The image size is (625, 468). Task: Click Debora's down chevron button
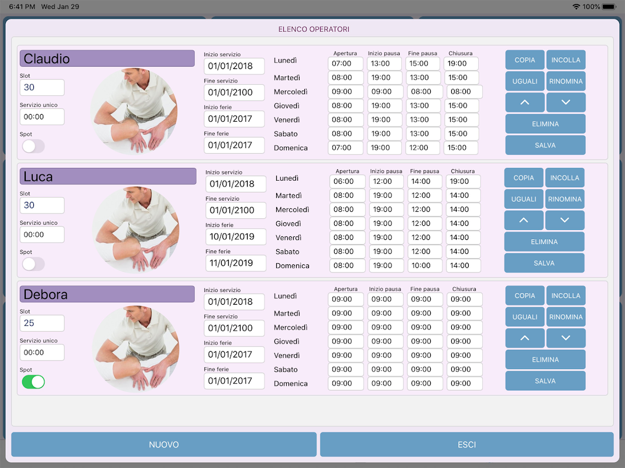point(566,338)
